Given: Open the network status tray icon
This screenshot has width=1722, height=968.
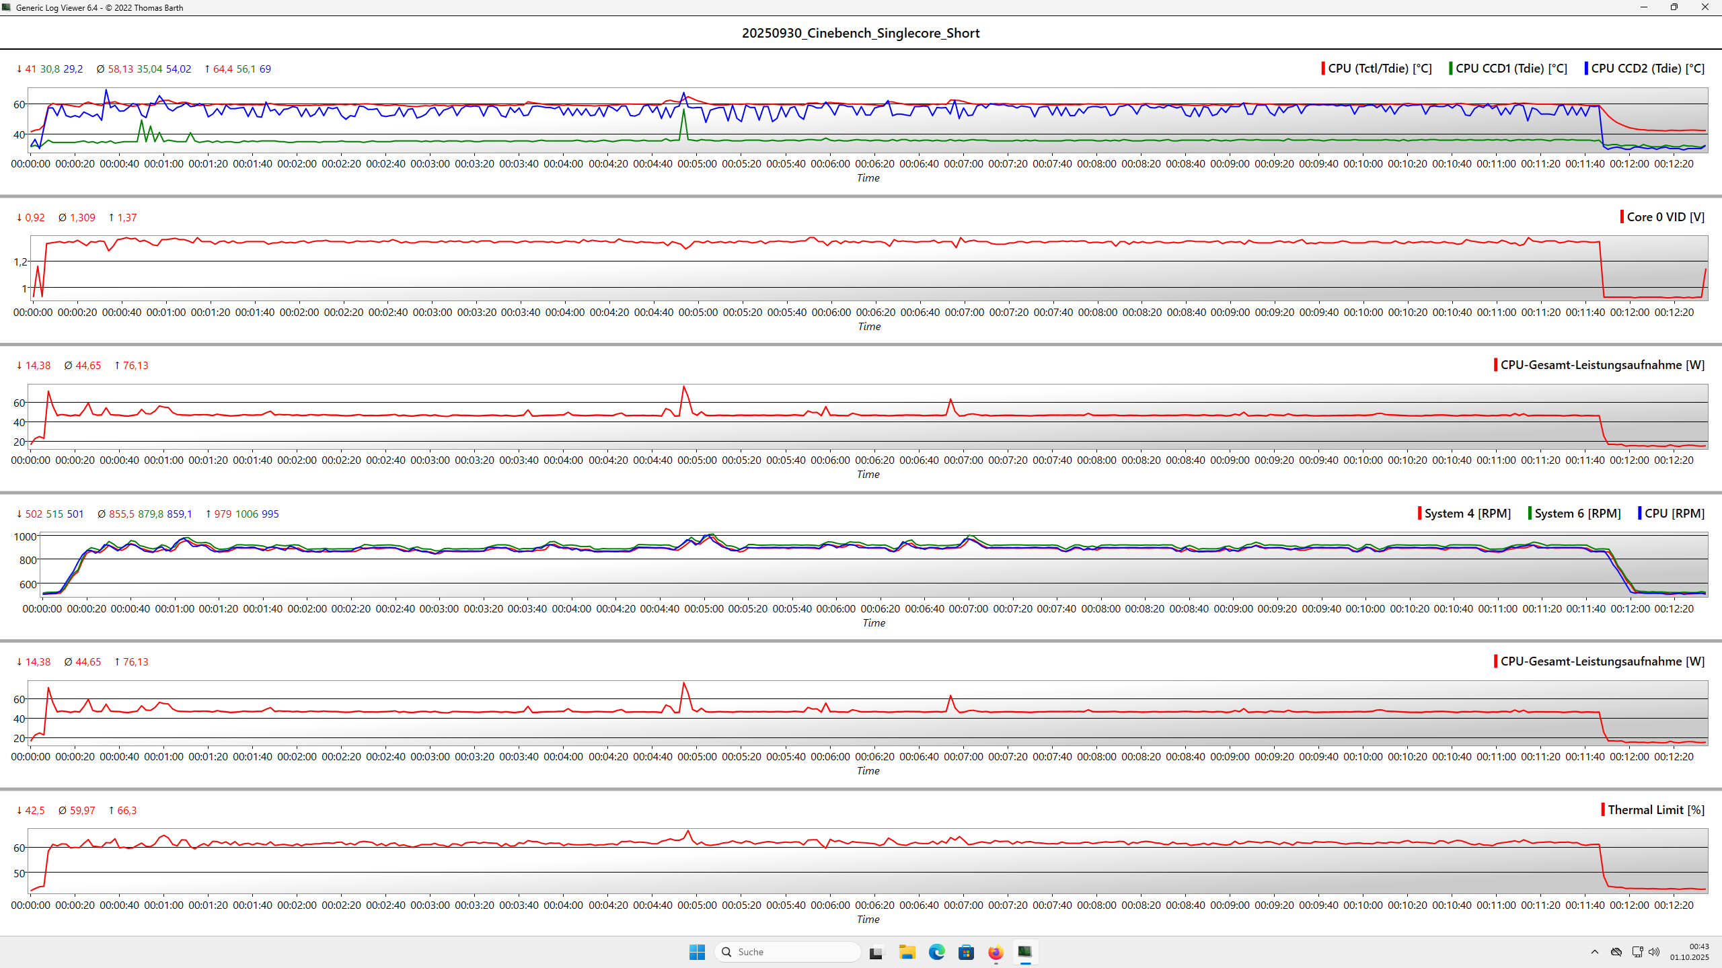Looking at the screenshot, I should (x=1637, y=952).
